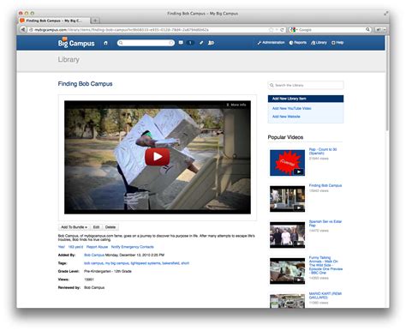Click the Google search magnifier icon
406x331 pixels.
367,29
